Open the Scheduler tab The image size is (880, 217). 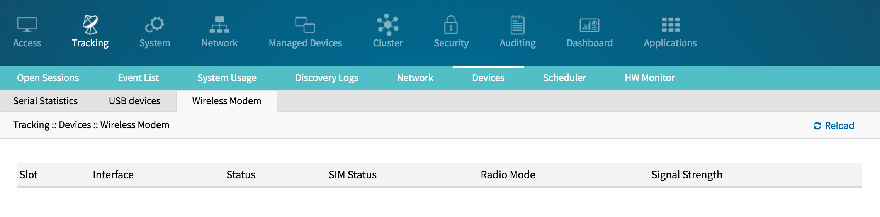click(x=564, y=78)
